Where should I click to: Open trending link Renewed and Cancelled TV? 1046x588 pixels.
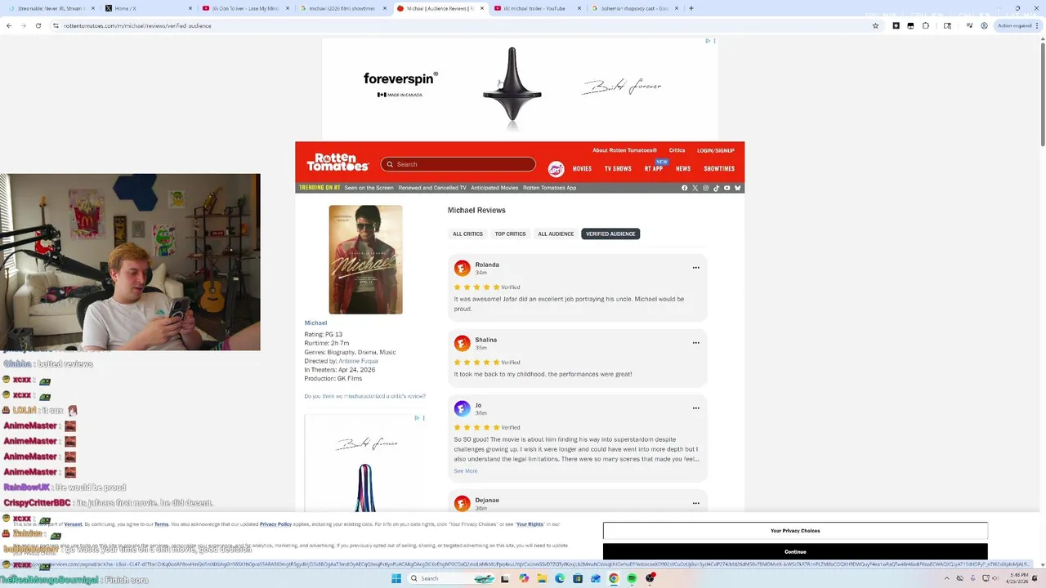(x=432, y=188)
